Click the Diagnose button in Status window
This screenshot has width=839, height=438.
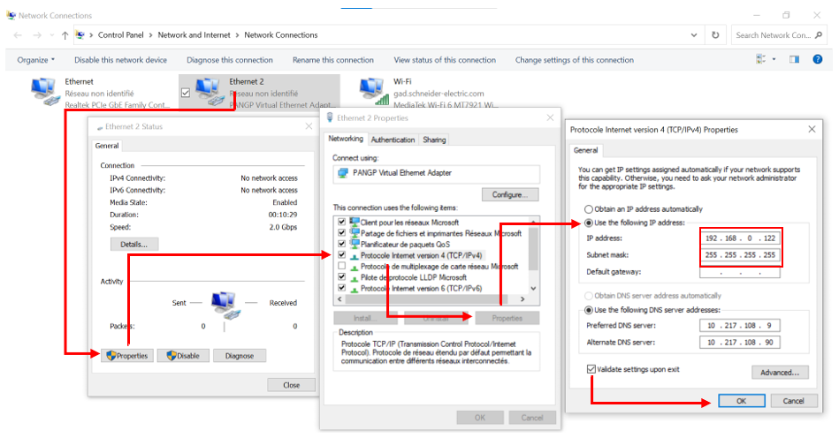pos(240,356)
